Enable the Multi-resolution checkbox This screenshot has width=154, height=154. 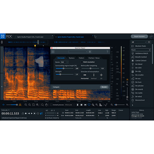click(82, 62)
